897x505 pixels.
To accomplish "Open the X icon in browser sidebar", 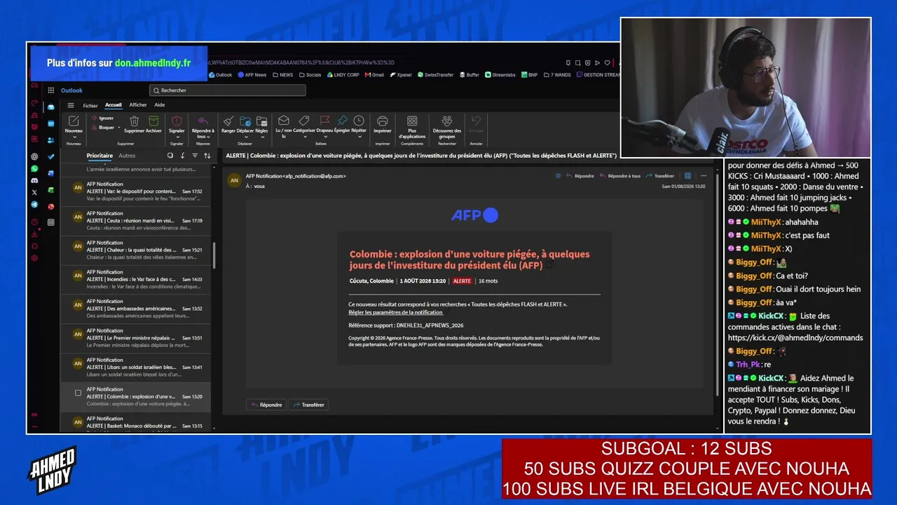I will pyautogui.click(x=34, y=192).
